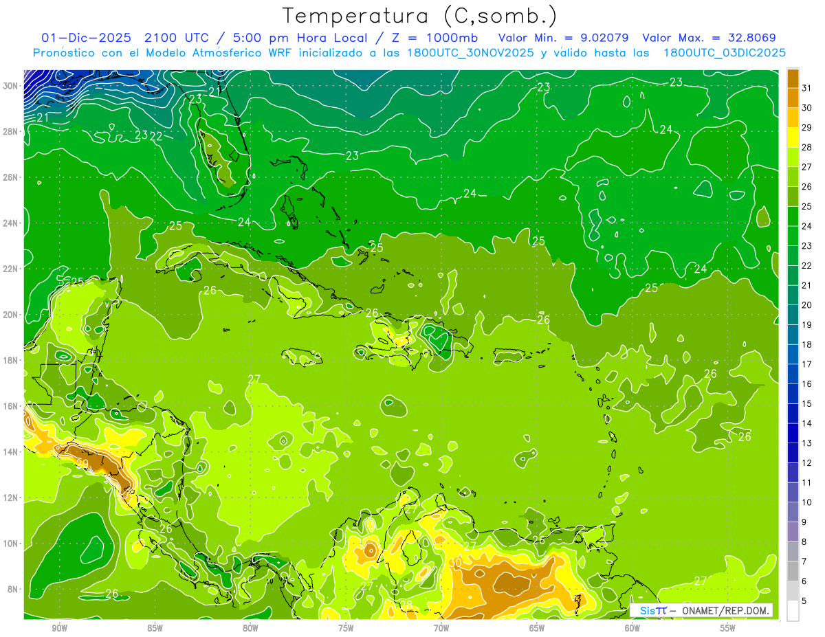Click the '75W' longitude axis label
The height and width of the screenshot is (637, 825).
click(x=346, y=627)
